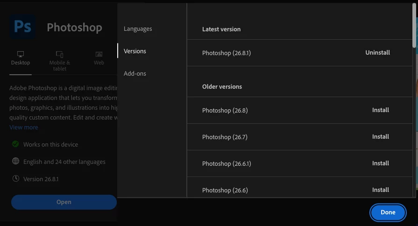This screenshot has width=418, height=226.
Task: Uninstall Photoshop (26.8.1)
Action: tap(377, 52)
